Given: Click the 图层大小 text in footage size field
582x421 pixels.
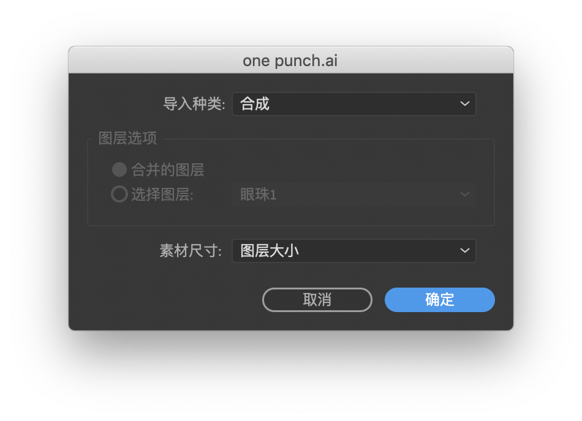Looking at the screenshot, I should coord(270,251).
